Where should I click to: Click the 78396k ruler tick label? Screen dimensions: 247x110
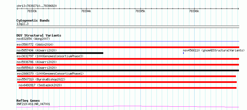click(194, 11)
